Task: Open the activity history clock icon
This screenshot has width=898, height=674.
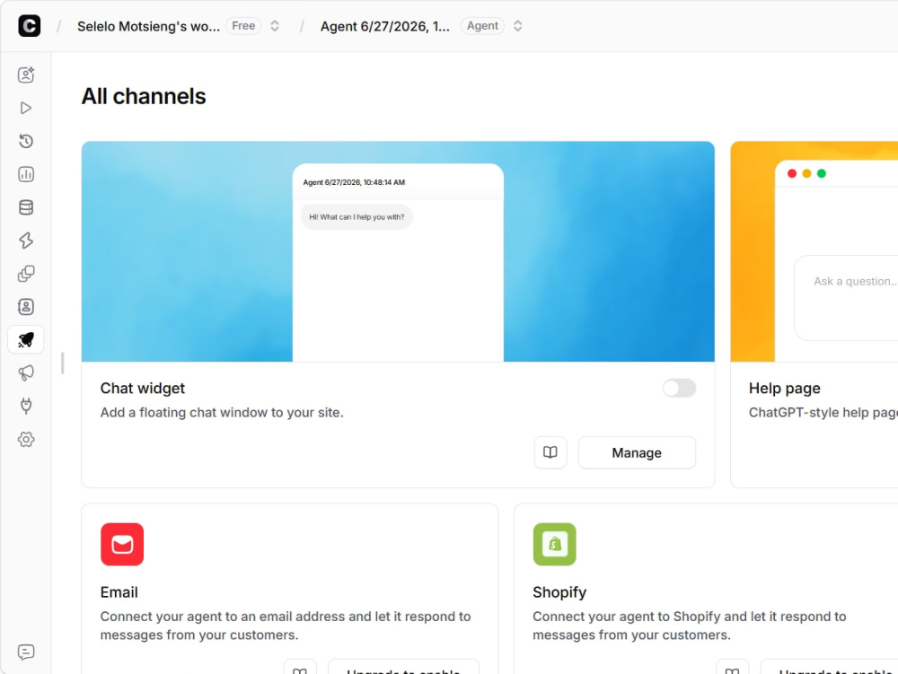Action: coord(26,141)
